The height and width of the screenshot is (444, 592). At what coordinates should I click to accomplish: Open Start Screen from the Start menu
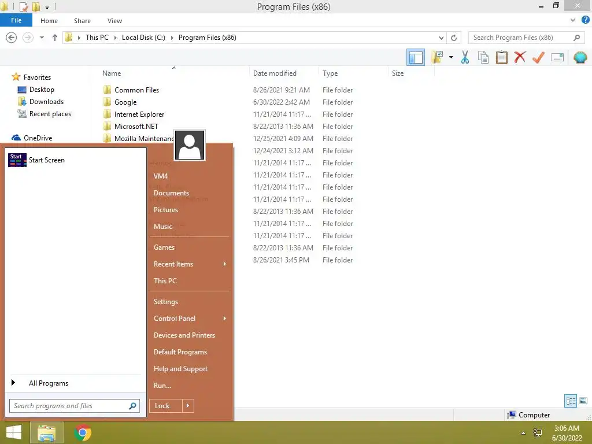coord(76,160)
